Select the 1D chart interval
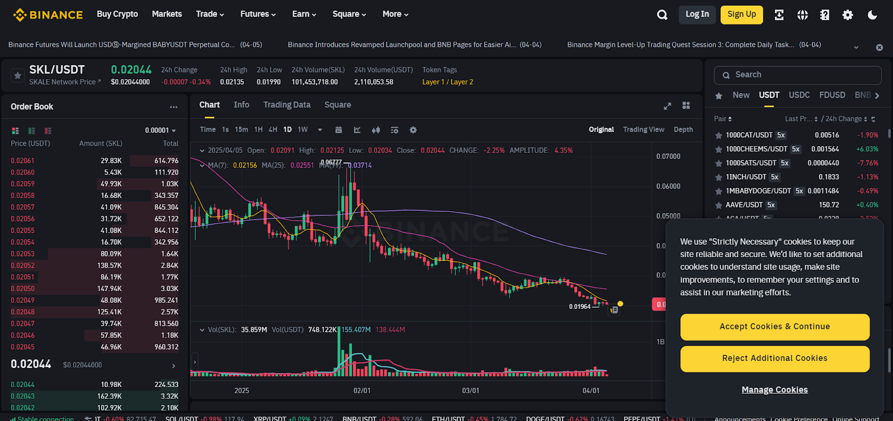 coord(287,129)
